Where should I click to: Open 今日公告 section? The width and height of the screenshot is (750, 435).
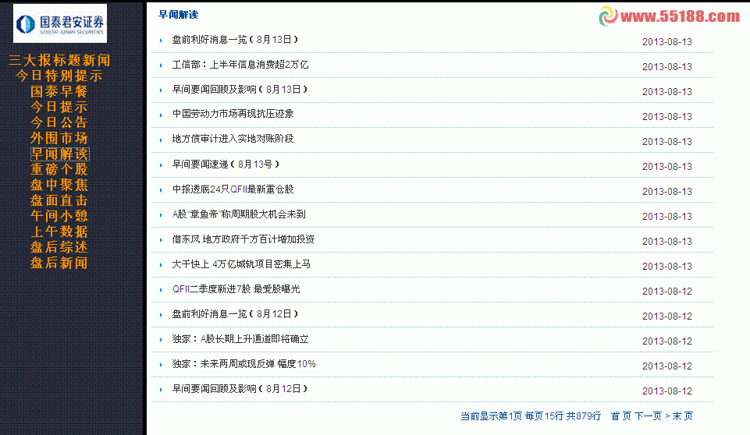(59, 122)
